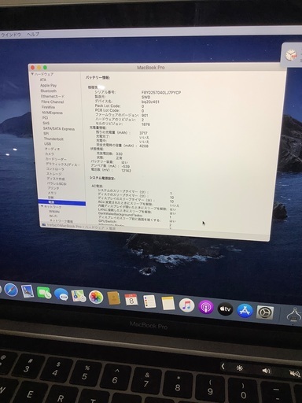Open the Notes app
This screenshot has height=403, width=302.
pyautogui.click(x=168, y=303)
